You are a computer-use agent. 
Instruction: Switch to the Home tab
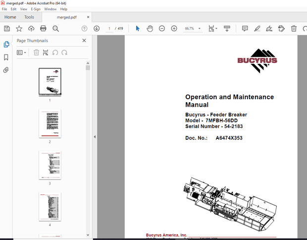click(x=10, y=17)
